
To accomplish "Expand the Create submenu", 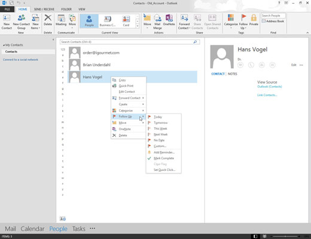I will point(129,104).
